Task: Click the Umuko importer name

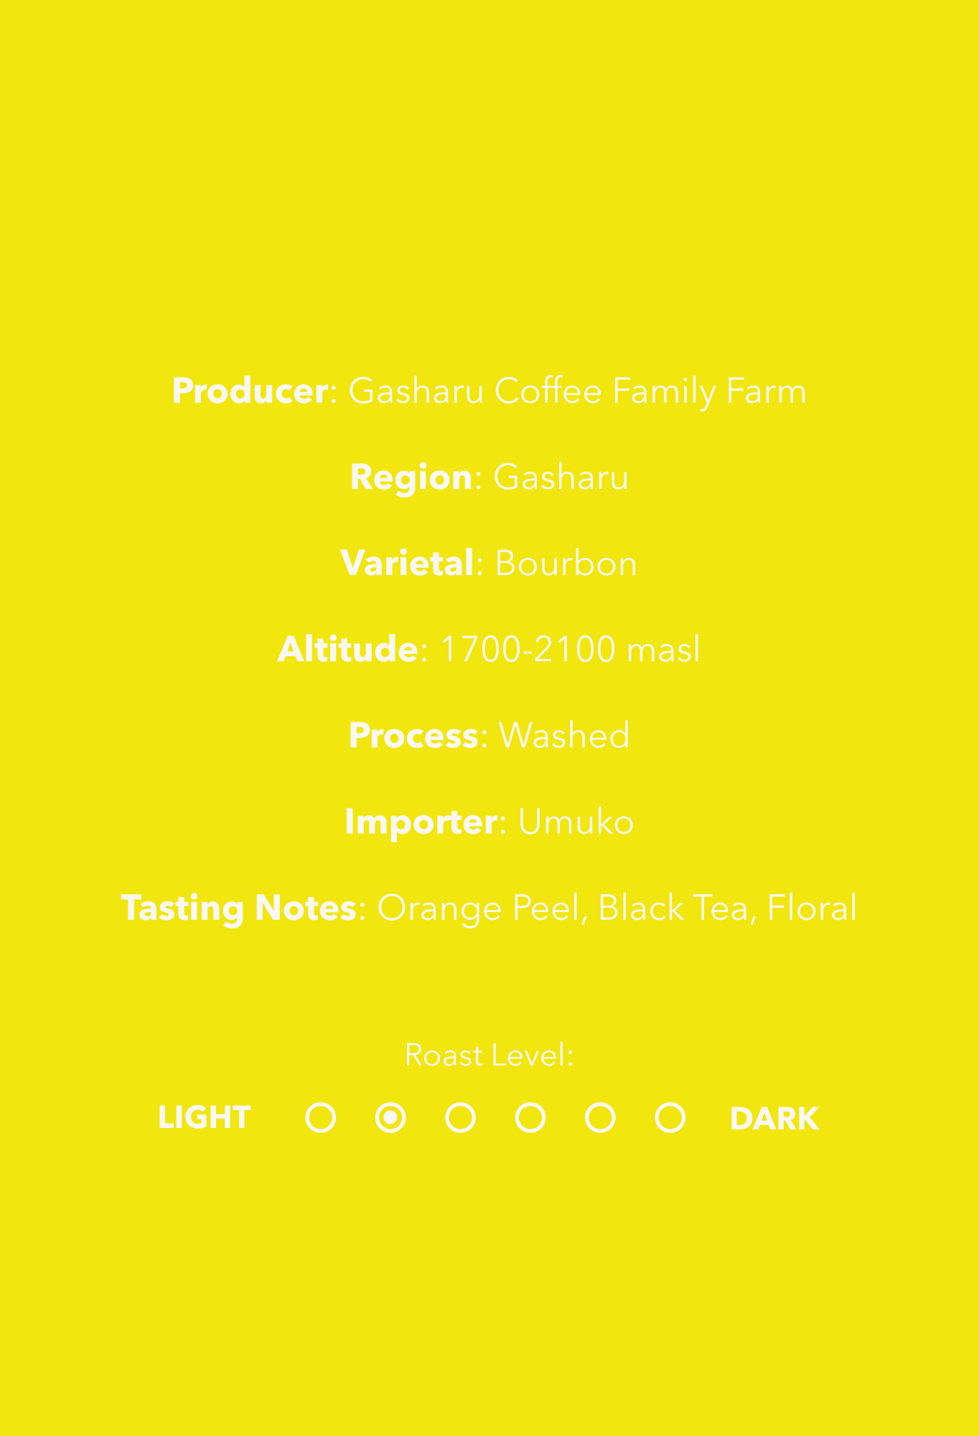Action: 576,822
